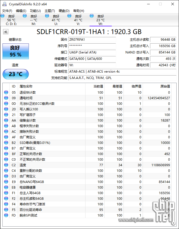The height and width of the screenshot is (229, 179).
Task: Click raw value 10000 in SSD寿命 row
Action: coord(165,143)
